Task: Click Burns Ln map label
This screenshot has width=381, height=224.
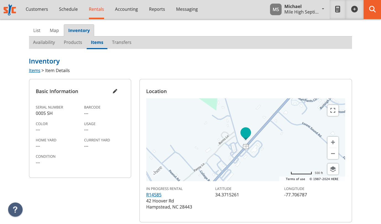Action: tap(224, 140)
